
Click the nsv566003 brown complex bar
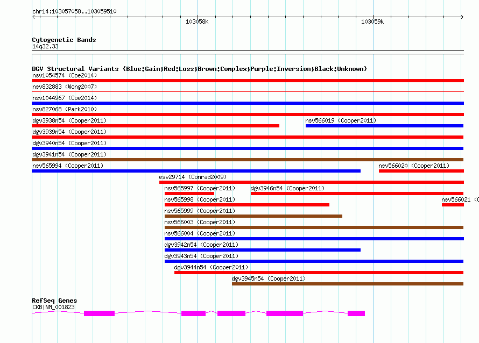(314, 227)
